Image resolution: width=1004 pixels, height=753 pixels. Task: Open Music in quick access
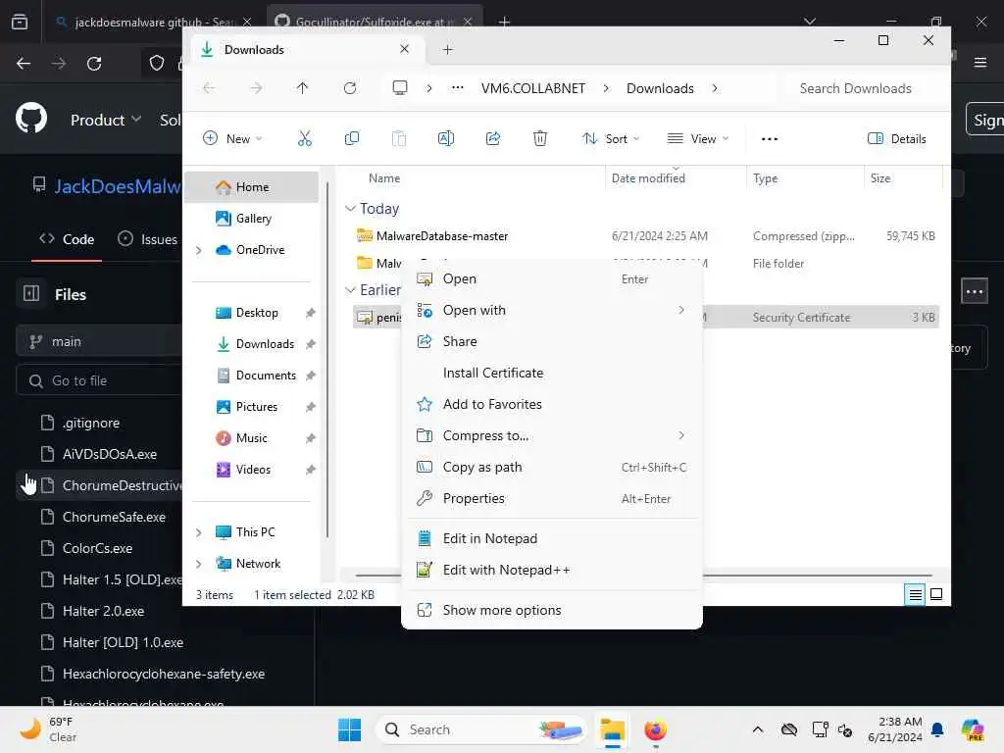pos(252,438)
